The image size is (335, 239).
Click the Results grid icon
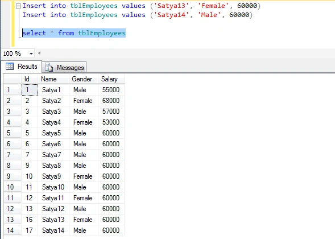[10, 67]
